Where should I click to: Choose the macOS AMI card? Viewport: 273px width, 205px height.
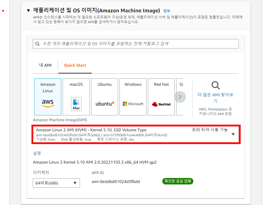pyautogui.click(x=76, y=97)
